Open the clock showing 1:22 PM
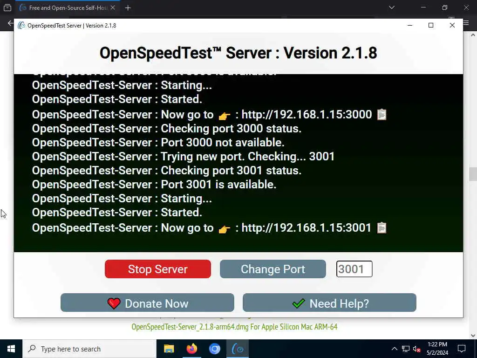The width and height of the screenshot is (477, 358). [437, 349]
